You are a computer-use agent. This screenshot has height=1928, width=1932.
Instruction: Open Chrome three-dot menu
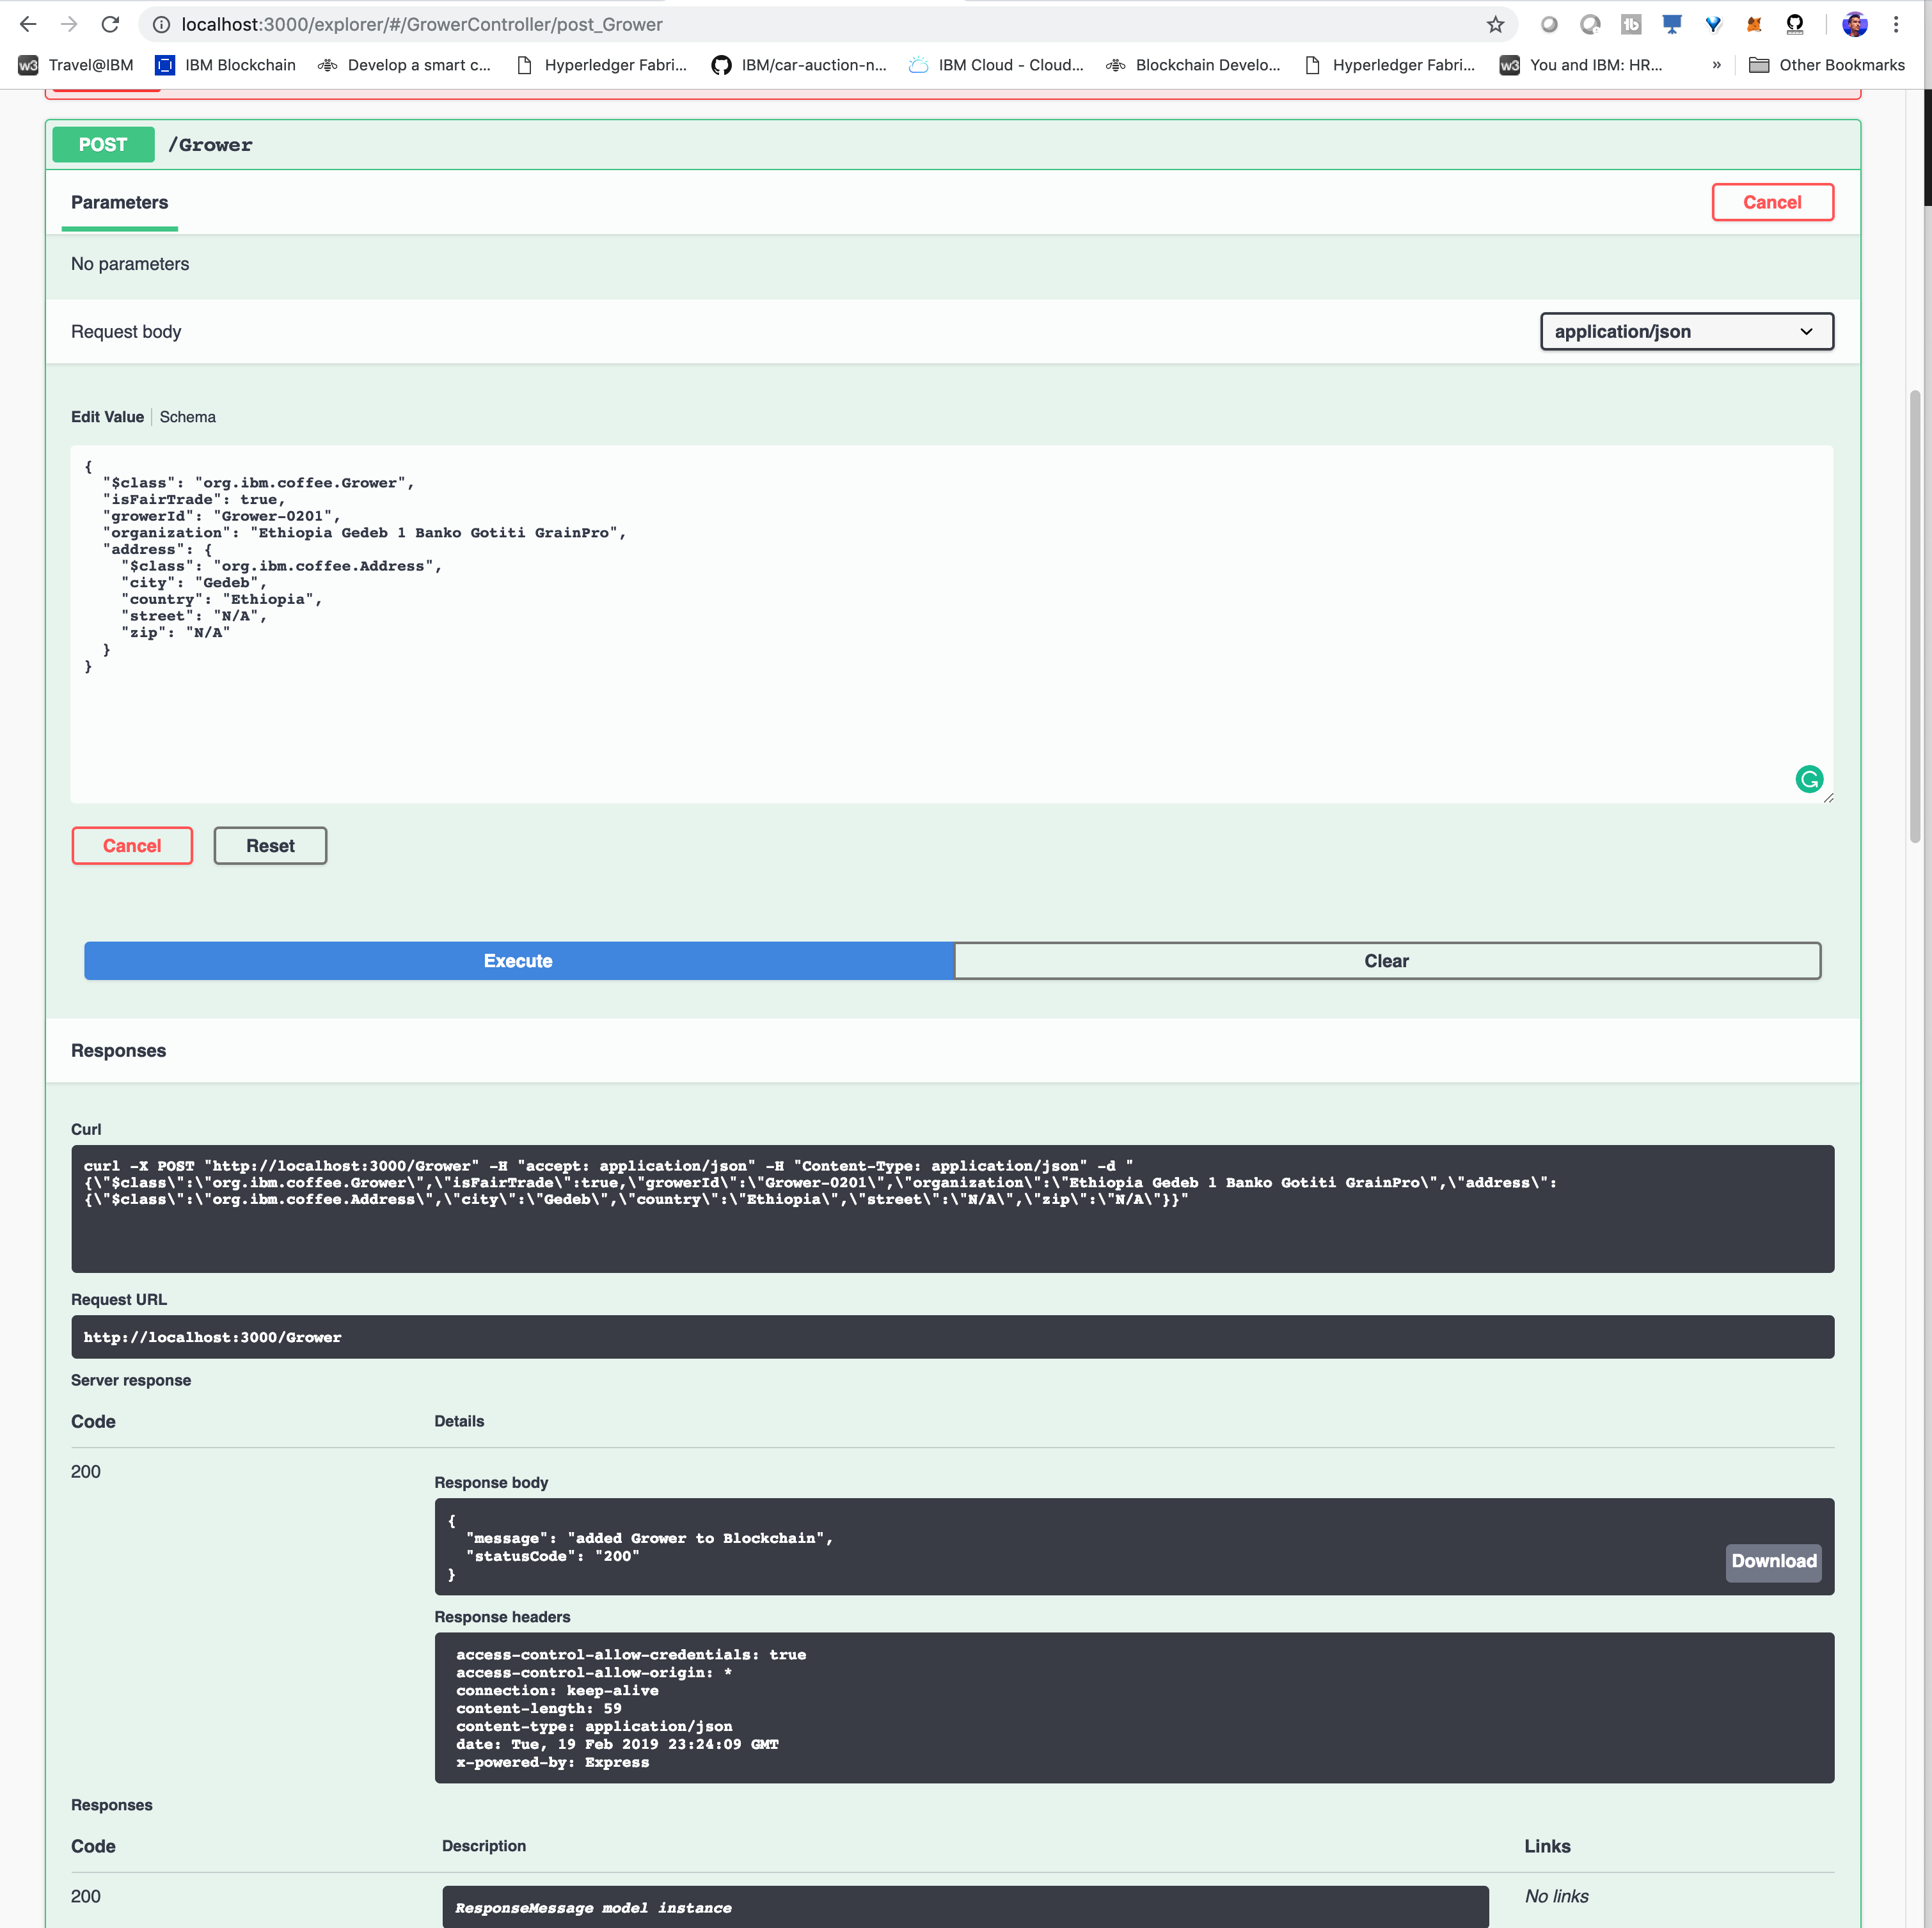[1896, 24]
